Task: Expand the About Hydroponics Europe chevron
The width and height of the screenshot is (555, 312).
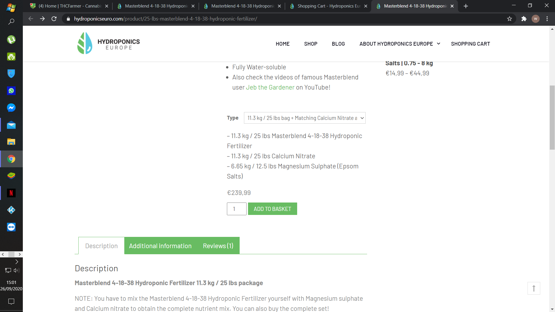Action: click(439, 44)
